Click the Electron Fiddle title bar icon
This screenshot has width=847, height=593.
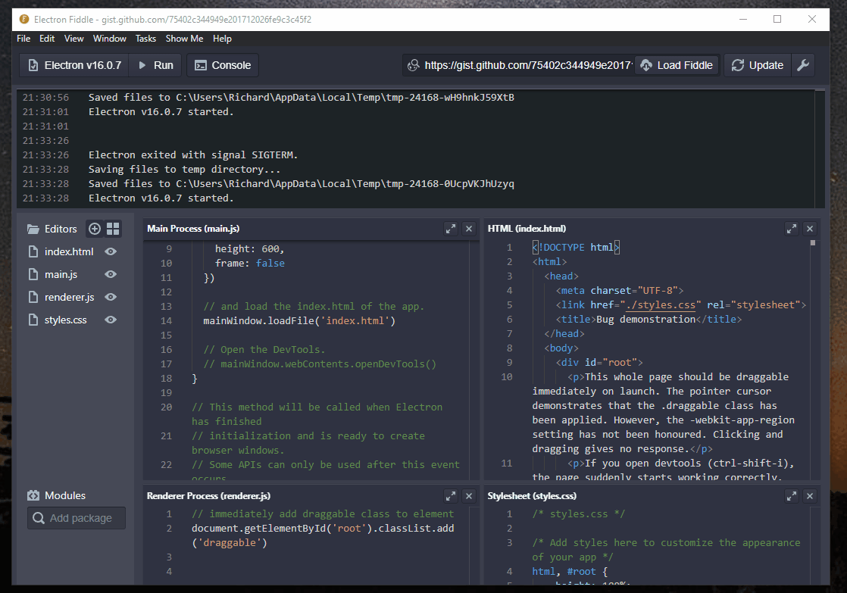(24, 20)
